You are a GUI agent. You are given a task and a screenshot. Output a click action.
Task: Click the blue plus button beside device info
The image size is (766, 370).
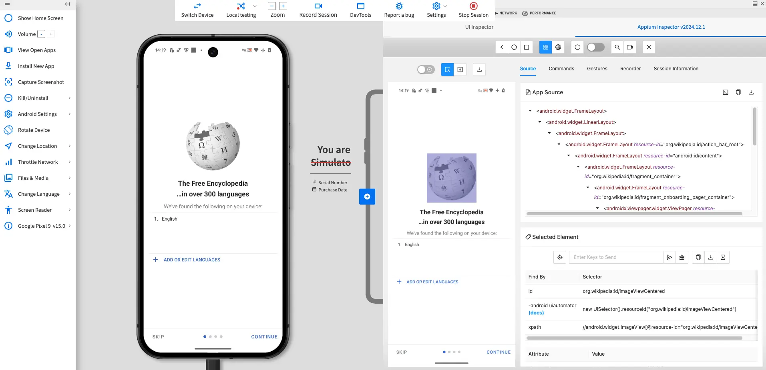click(367, 197)
